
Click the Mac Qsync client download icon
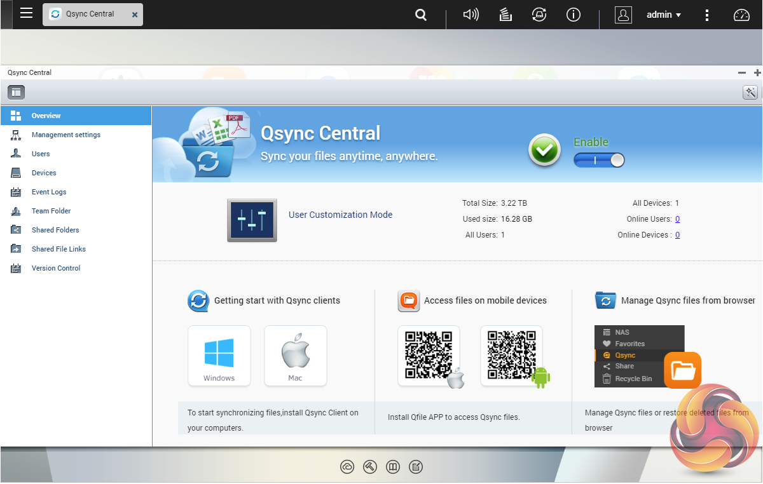[295, 356]
